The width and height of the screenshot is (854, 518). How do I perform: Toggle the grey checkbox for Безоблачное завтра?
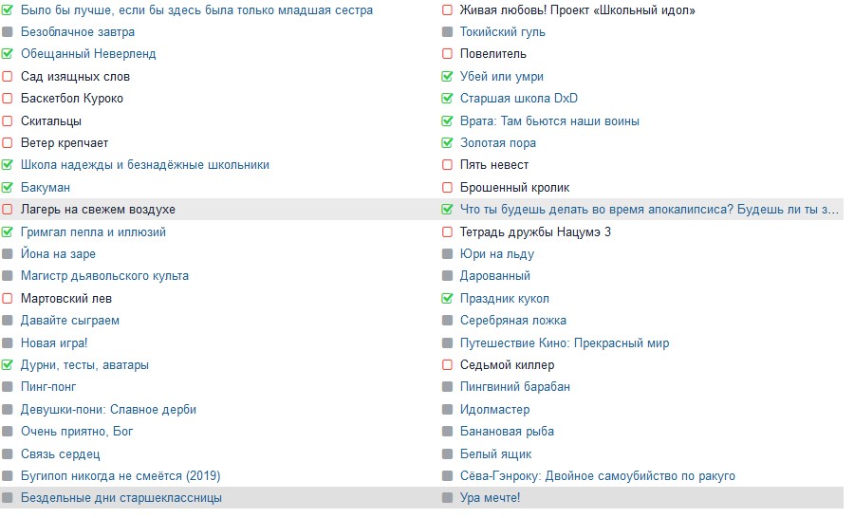tap(8, 32)
